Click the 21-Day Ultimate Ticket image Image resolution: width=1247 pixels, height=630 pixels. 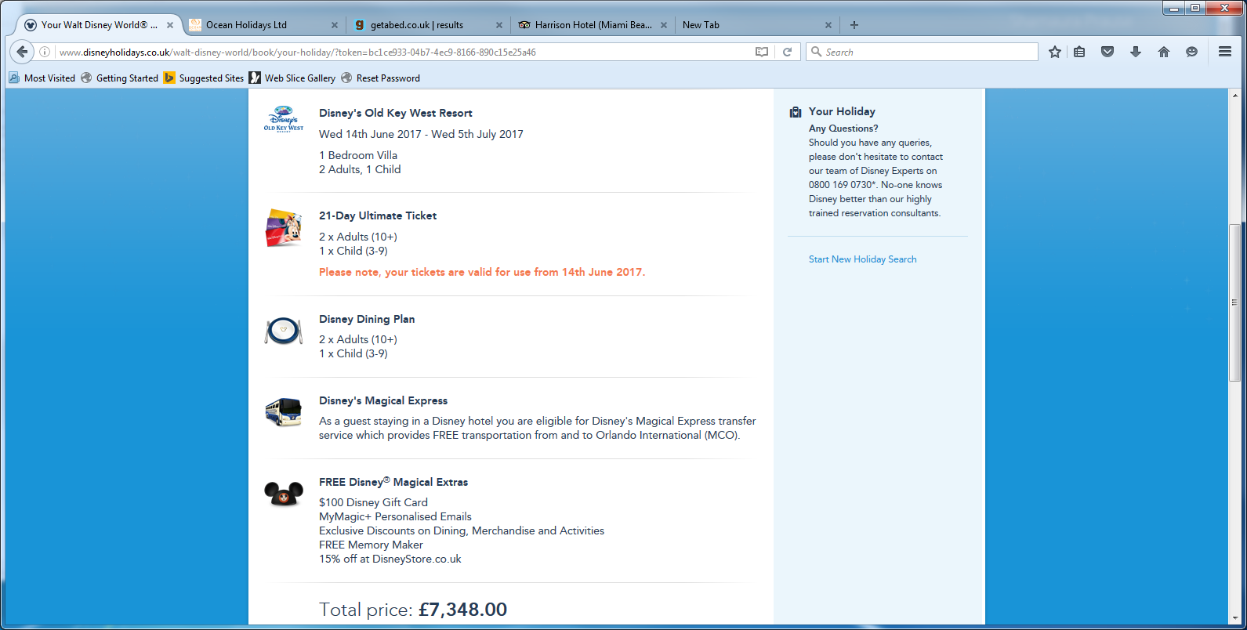click(284, 228)
